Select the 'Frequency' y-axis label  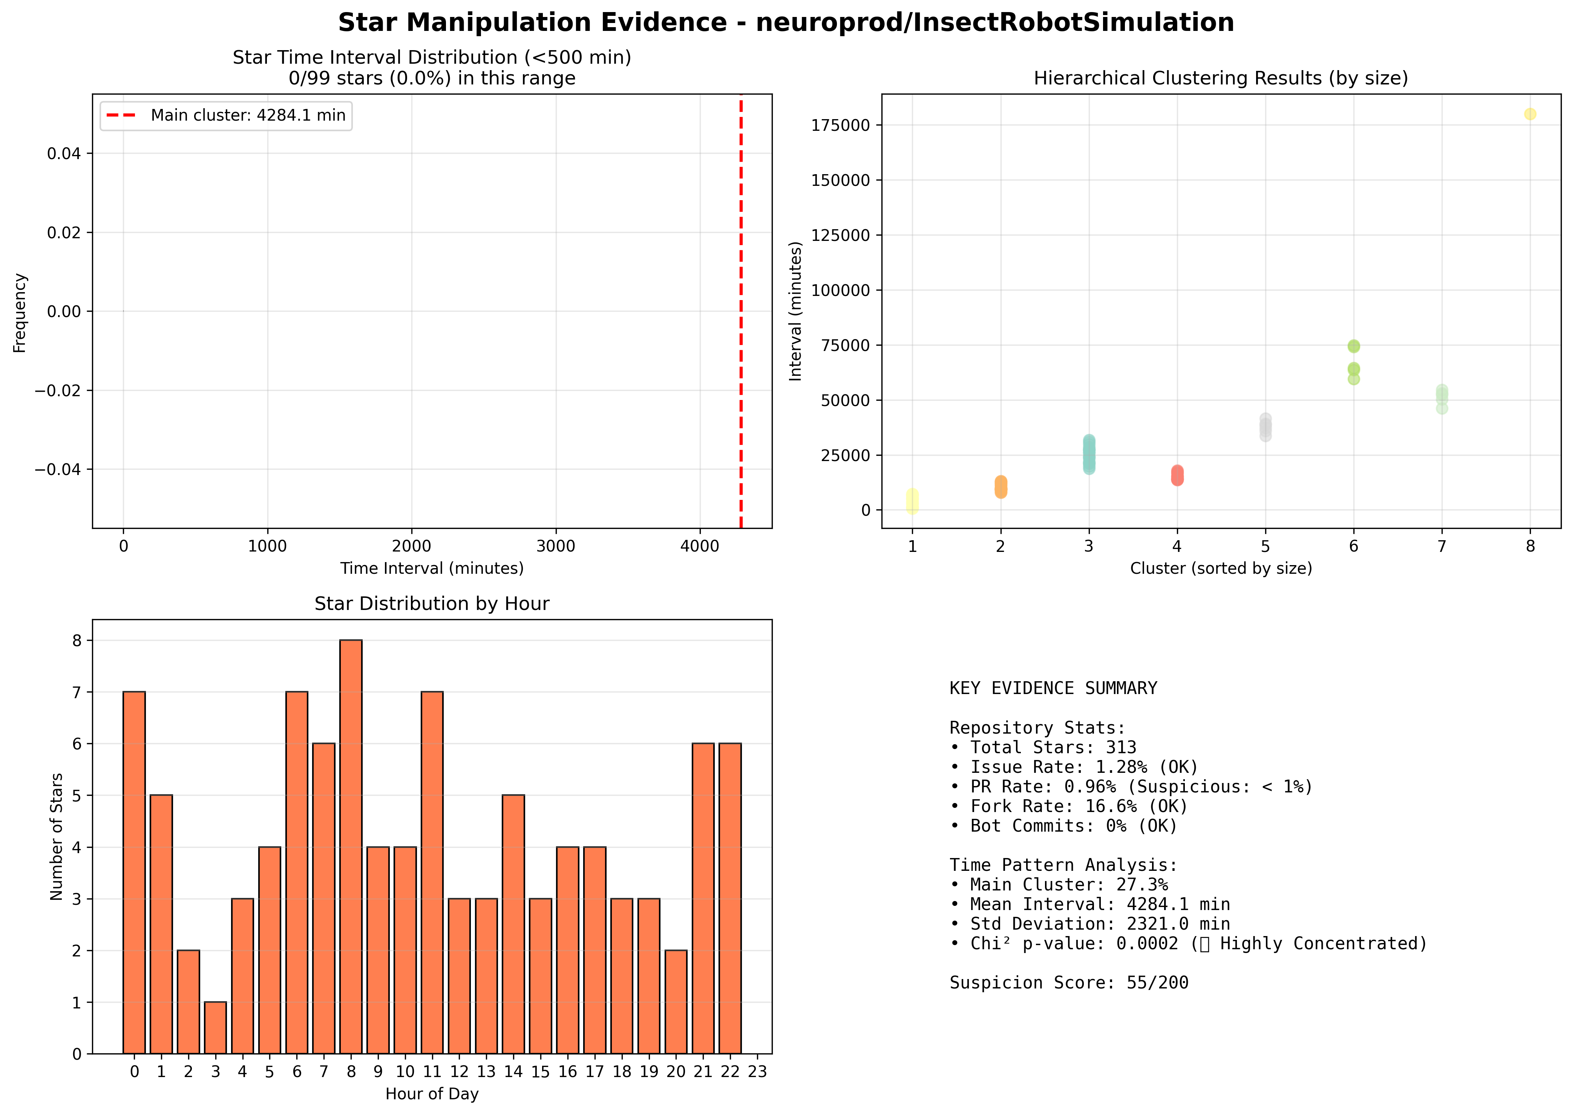click(20, 313)
